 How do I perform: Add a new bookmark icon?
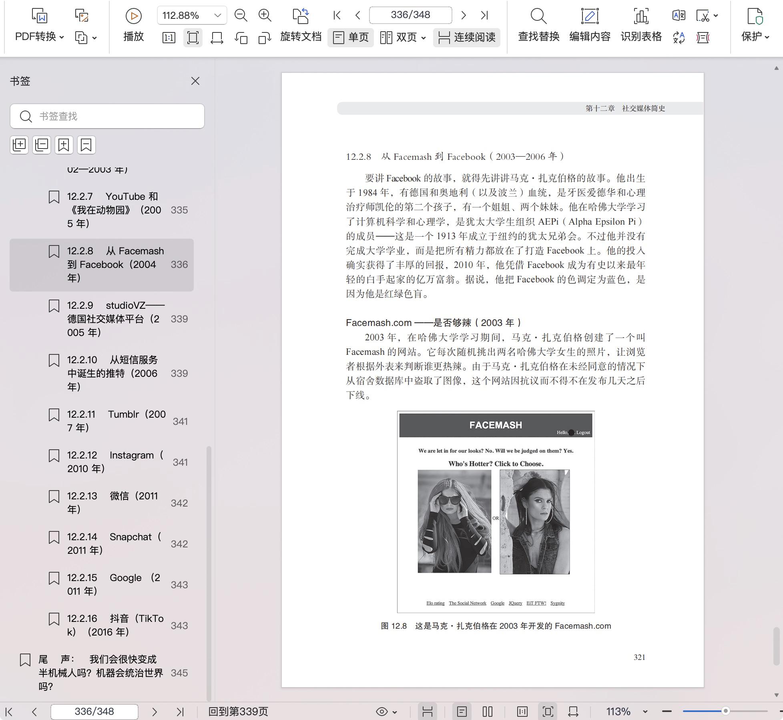(x=64, y=145)
